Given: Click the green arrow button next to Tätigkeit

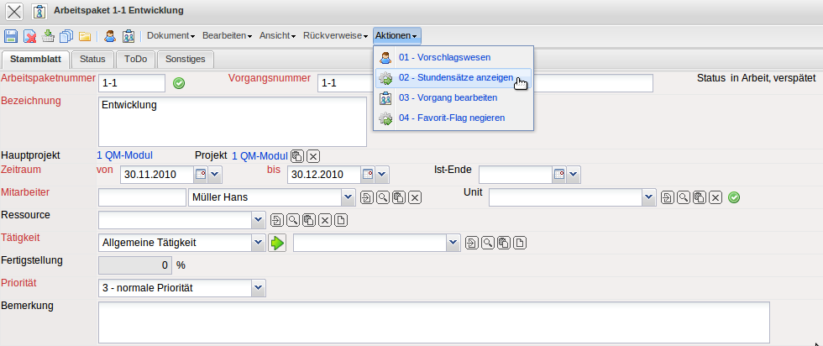Looking at the screenshot, I should pyautogui.click(x=277, y=243).
